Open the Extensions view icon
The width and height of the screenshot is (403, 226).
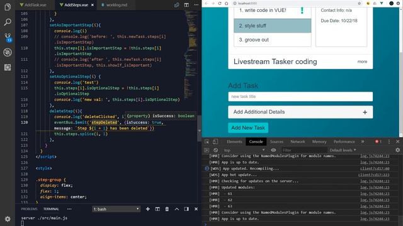tap(8, 67)
